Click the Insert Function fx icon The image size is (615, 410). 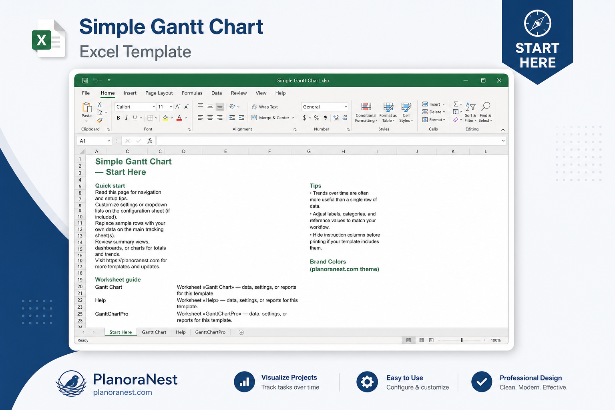coord(150,141)
